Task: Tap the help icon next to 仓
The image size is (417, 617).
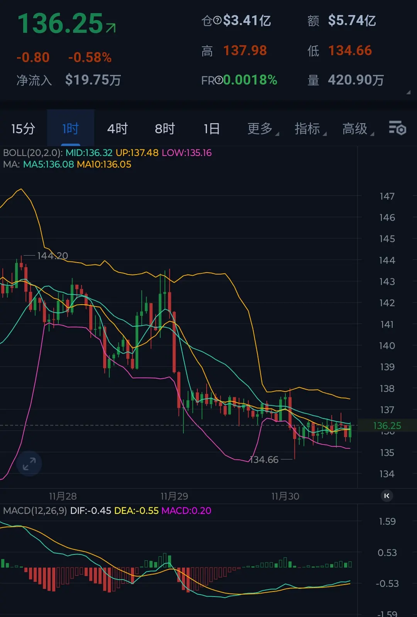Action: (217, 20)
